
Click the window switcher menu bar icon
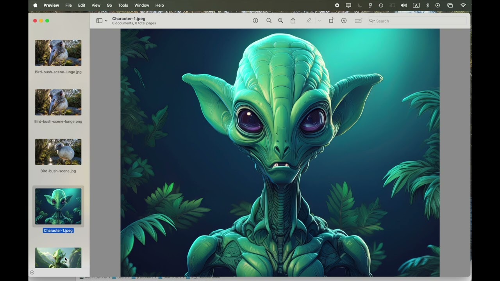[450, 5]
